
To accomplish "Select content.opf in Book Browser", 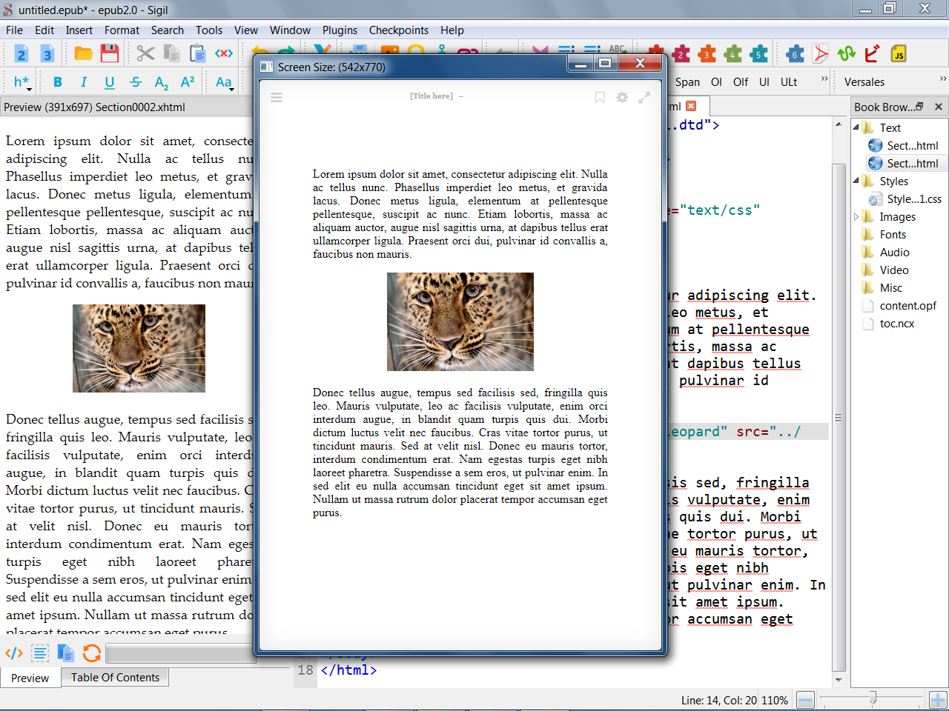I will [907, 306].
